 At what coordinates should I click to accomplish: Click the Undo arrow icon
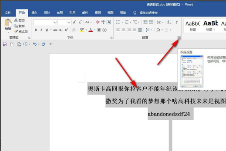pos(34,44)
